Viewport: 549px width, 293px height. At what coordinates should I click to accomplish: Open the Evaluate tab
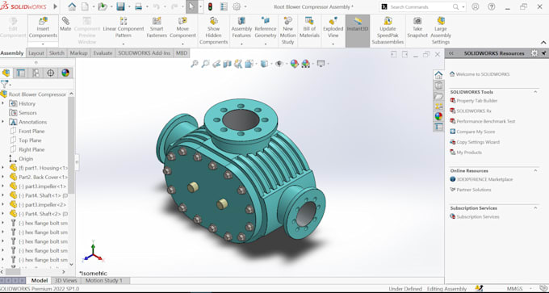103,53
